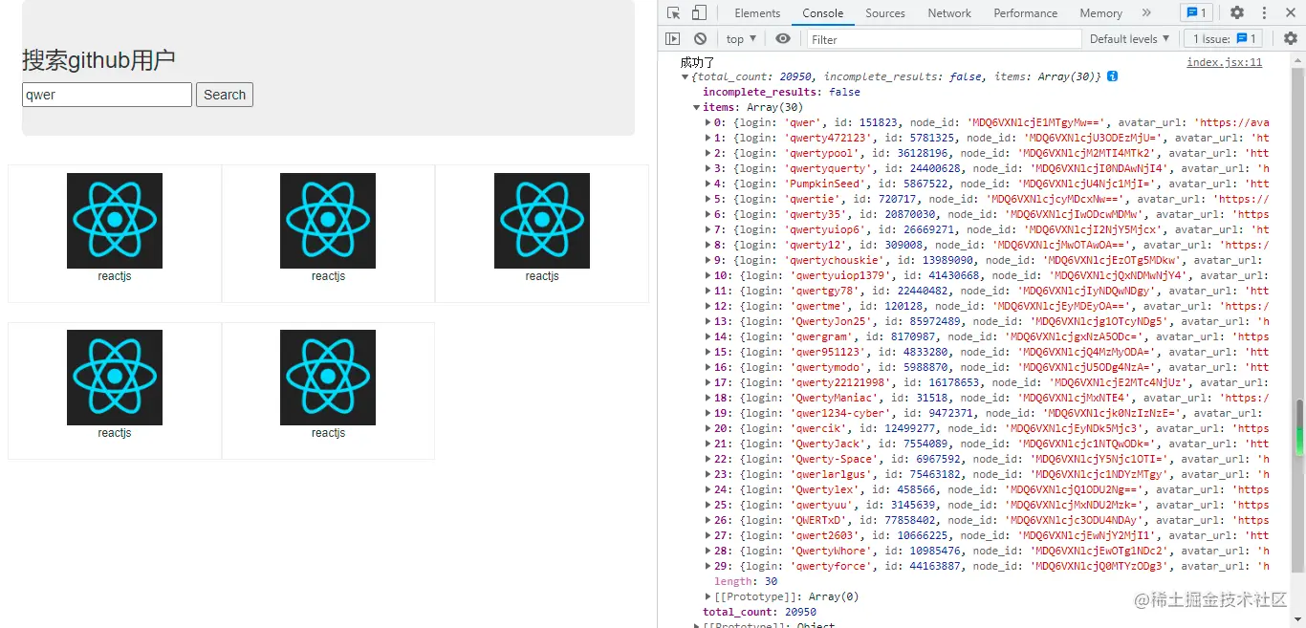Click the 成功了 console log text
The width and height of the screenshot is (1306, 628).
click(698, 62)
